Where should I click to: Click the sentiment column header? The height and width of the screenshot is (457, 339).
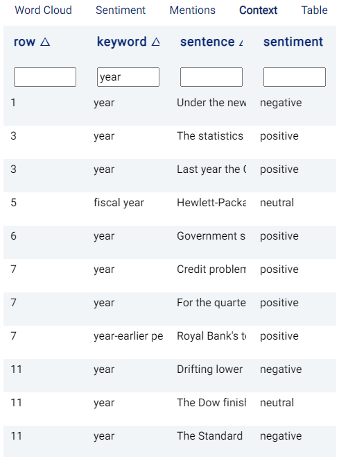293,42
